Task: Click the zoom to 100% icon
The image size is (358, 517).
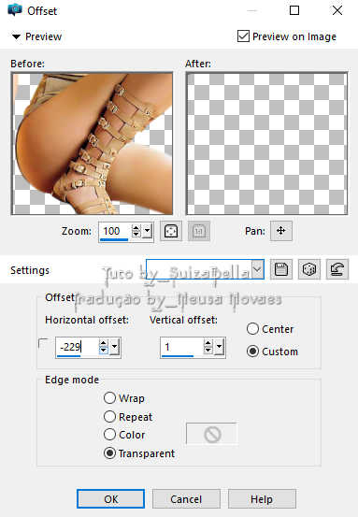Action: coord(199,231)
